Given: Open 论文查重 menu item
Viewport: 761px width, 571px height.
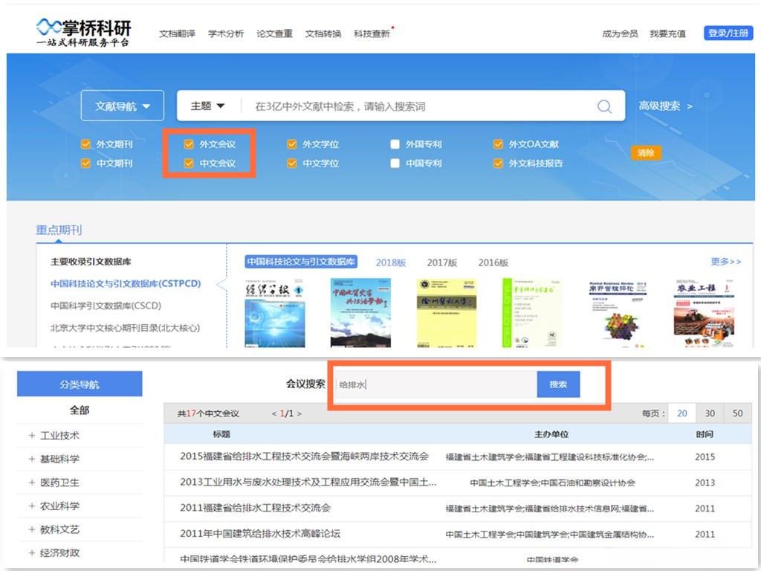Looking at the screenshot, I should [274, 33].
